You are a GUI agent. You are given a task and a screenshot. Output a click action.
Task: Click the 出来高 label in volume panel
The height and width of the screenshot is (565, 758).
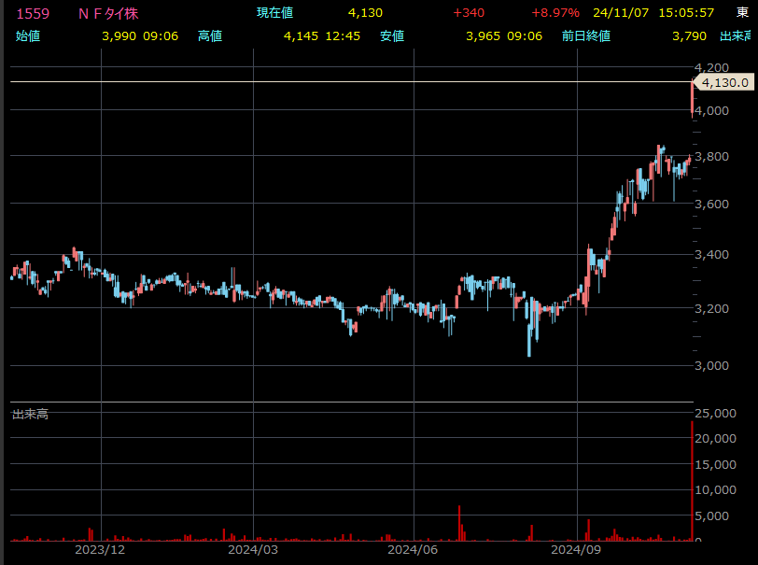tap(30, 414)
